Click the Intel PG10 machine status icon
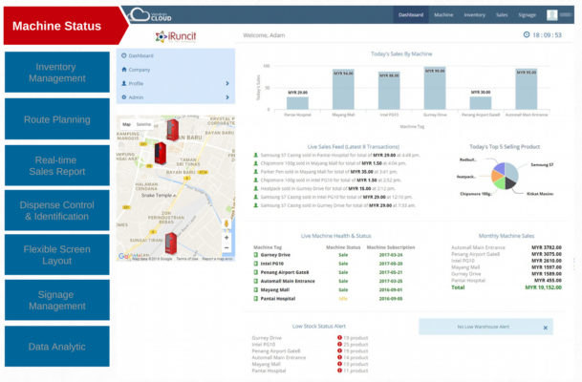The image size is (582, 382). [256, 264]
